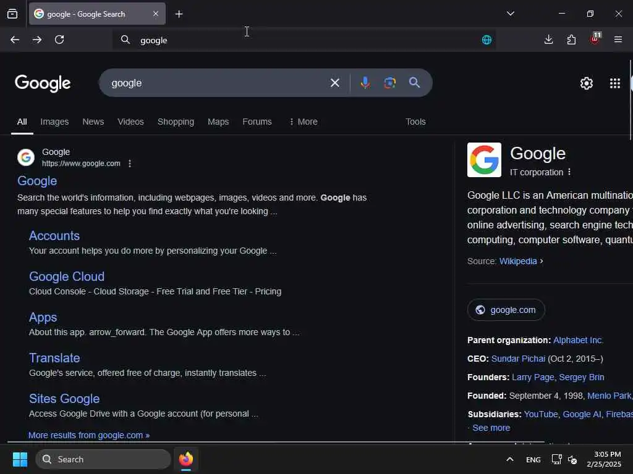
Task: Open the Translate sitelink
Action: pyautogui.click(x=54, y=358)
